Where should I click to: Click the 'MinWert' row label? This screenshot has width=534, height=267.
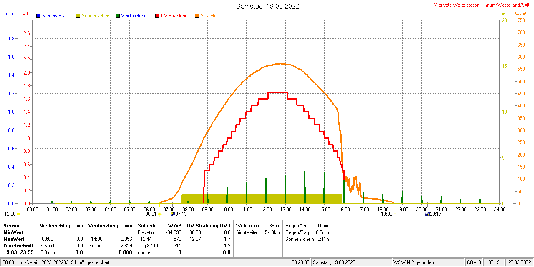pos(13,232)
